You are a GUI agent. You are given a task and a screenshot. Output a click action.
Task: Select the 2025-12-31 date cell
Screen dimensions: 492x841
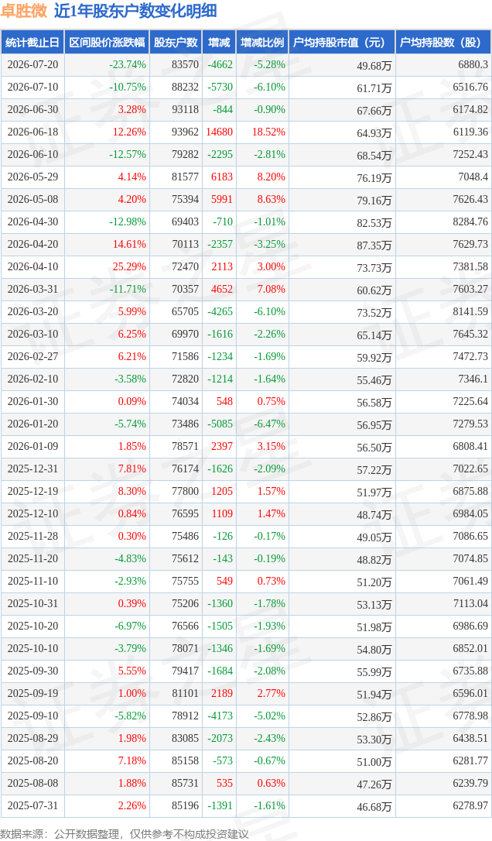click(x=32, y=469)
